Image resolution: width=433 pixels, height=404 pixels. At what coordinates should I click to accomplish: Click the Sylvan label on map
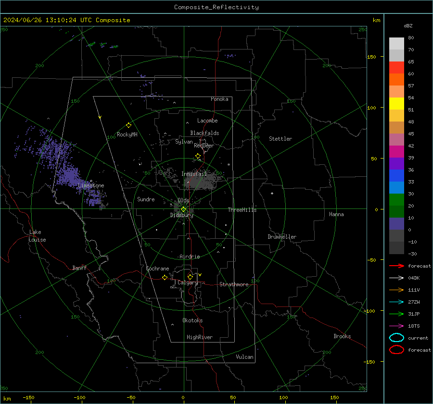click(184, 142)
